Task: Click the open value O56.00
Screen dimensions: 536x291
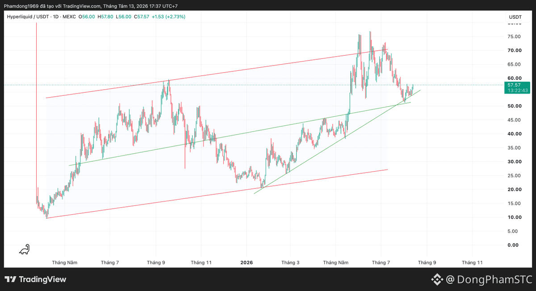Action: pos(86,16)
